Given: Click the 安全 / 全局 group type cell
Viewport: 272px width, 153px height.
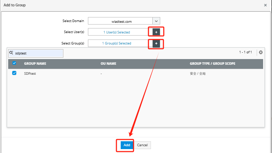Looking at the screenshot, I should (198, 73).
